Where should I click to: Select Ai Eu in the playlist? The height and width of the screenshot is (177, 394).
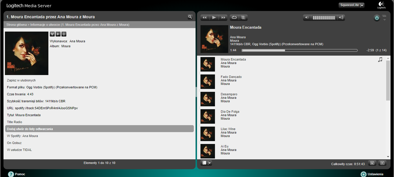pos(225,146)
